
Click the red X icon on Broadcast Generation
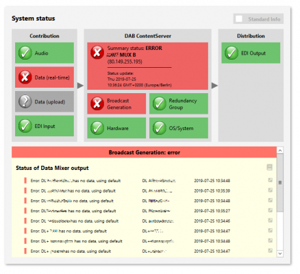(97, 103)
